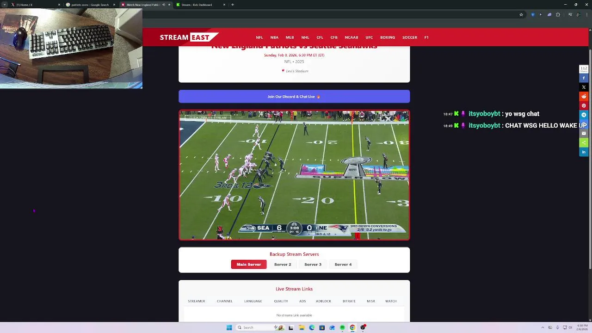Image resolution: width=592 pixels, height=333 pixels.
Task: Open Spotify from the taskbar
Action: coord(342,327)
